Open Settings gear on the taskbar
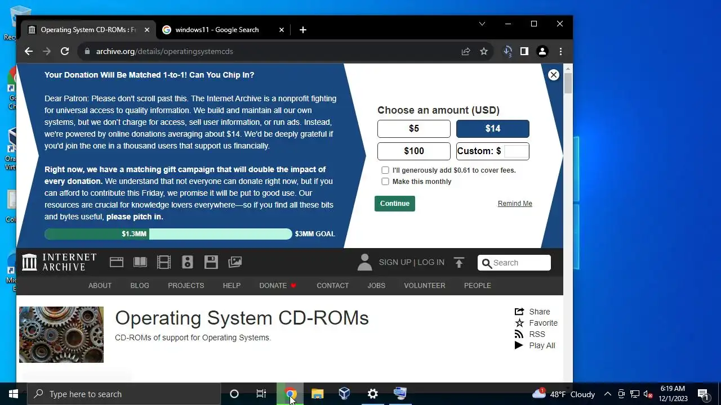The height and width of the screenshot is (405, 721). (x=373, y=394)
